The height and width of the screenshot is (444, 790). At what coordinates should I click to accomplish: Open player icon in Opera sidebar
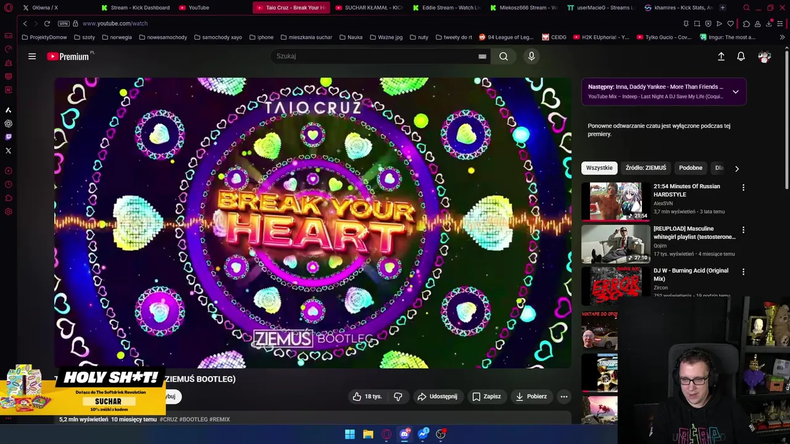tap(8, 171)
